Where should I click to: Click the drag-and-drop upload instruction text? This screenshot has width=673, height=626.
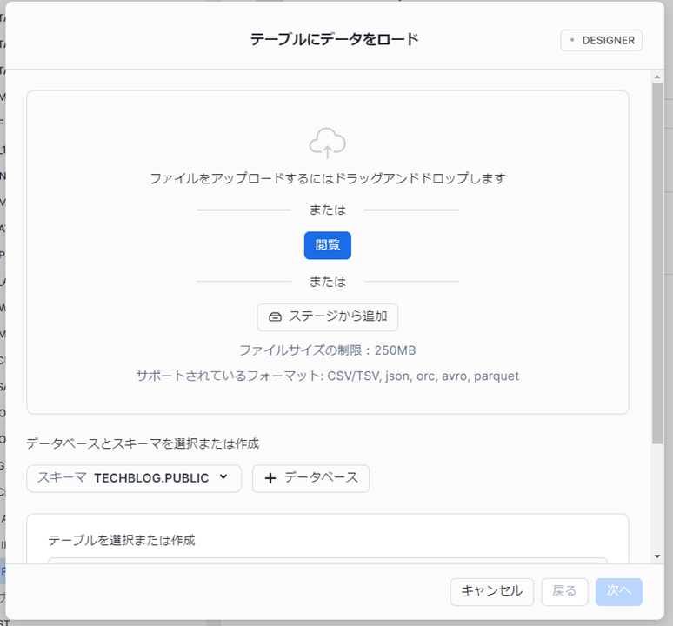(327, 178)
